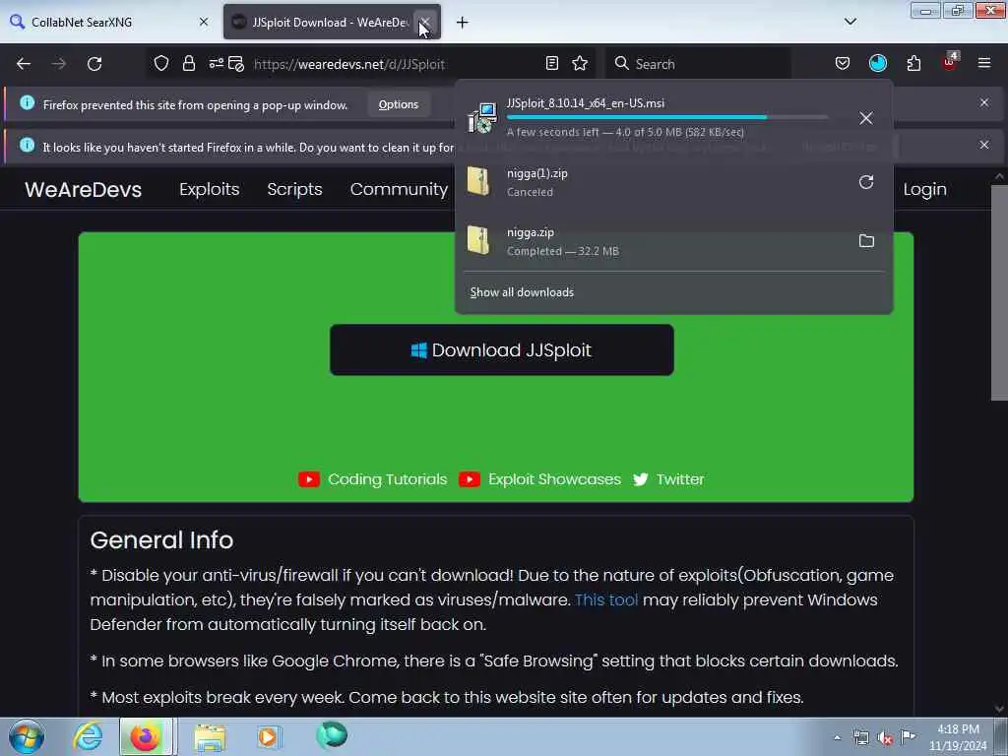1008x756 pixels.
Task: Open the tracking protection shield icon
Action: pos(161,63)
